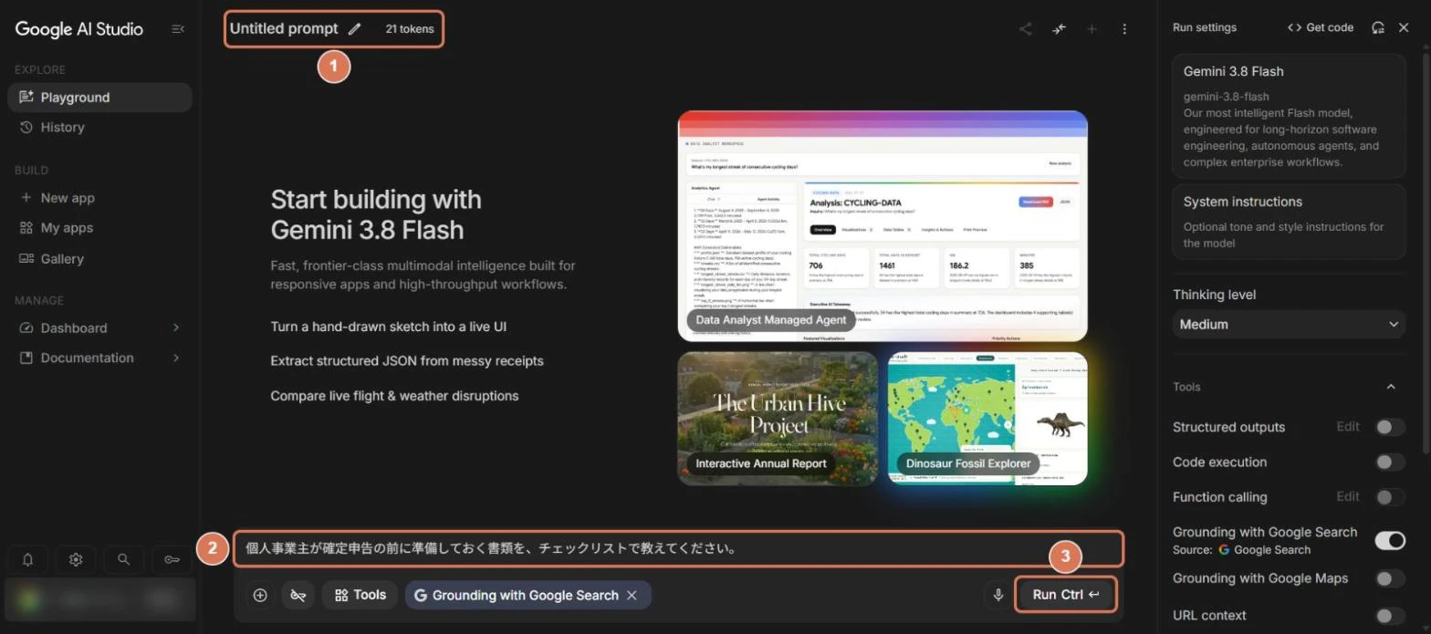The height and width of the screenshot is (634, 1431).
Task: Open Playground in the sidebar
Action: [x=99, y=98]
